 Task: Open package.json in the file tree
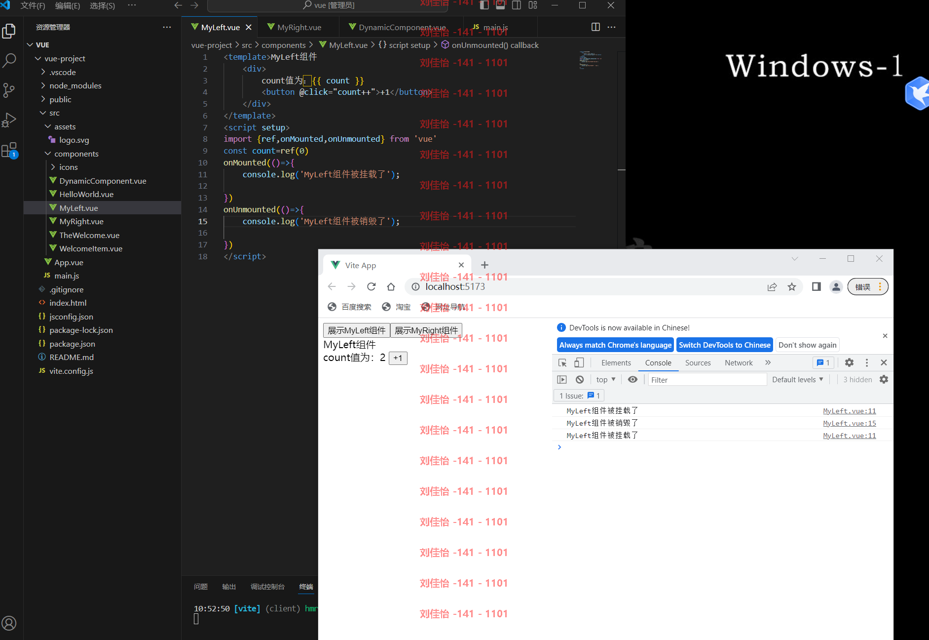[x=72, y=344]
